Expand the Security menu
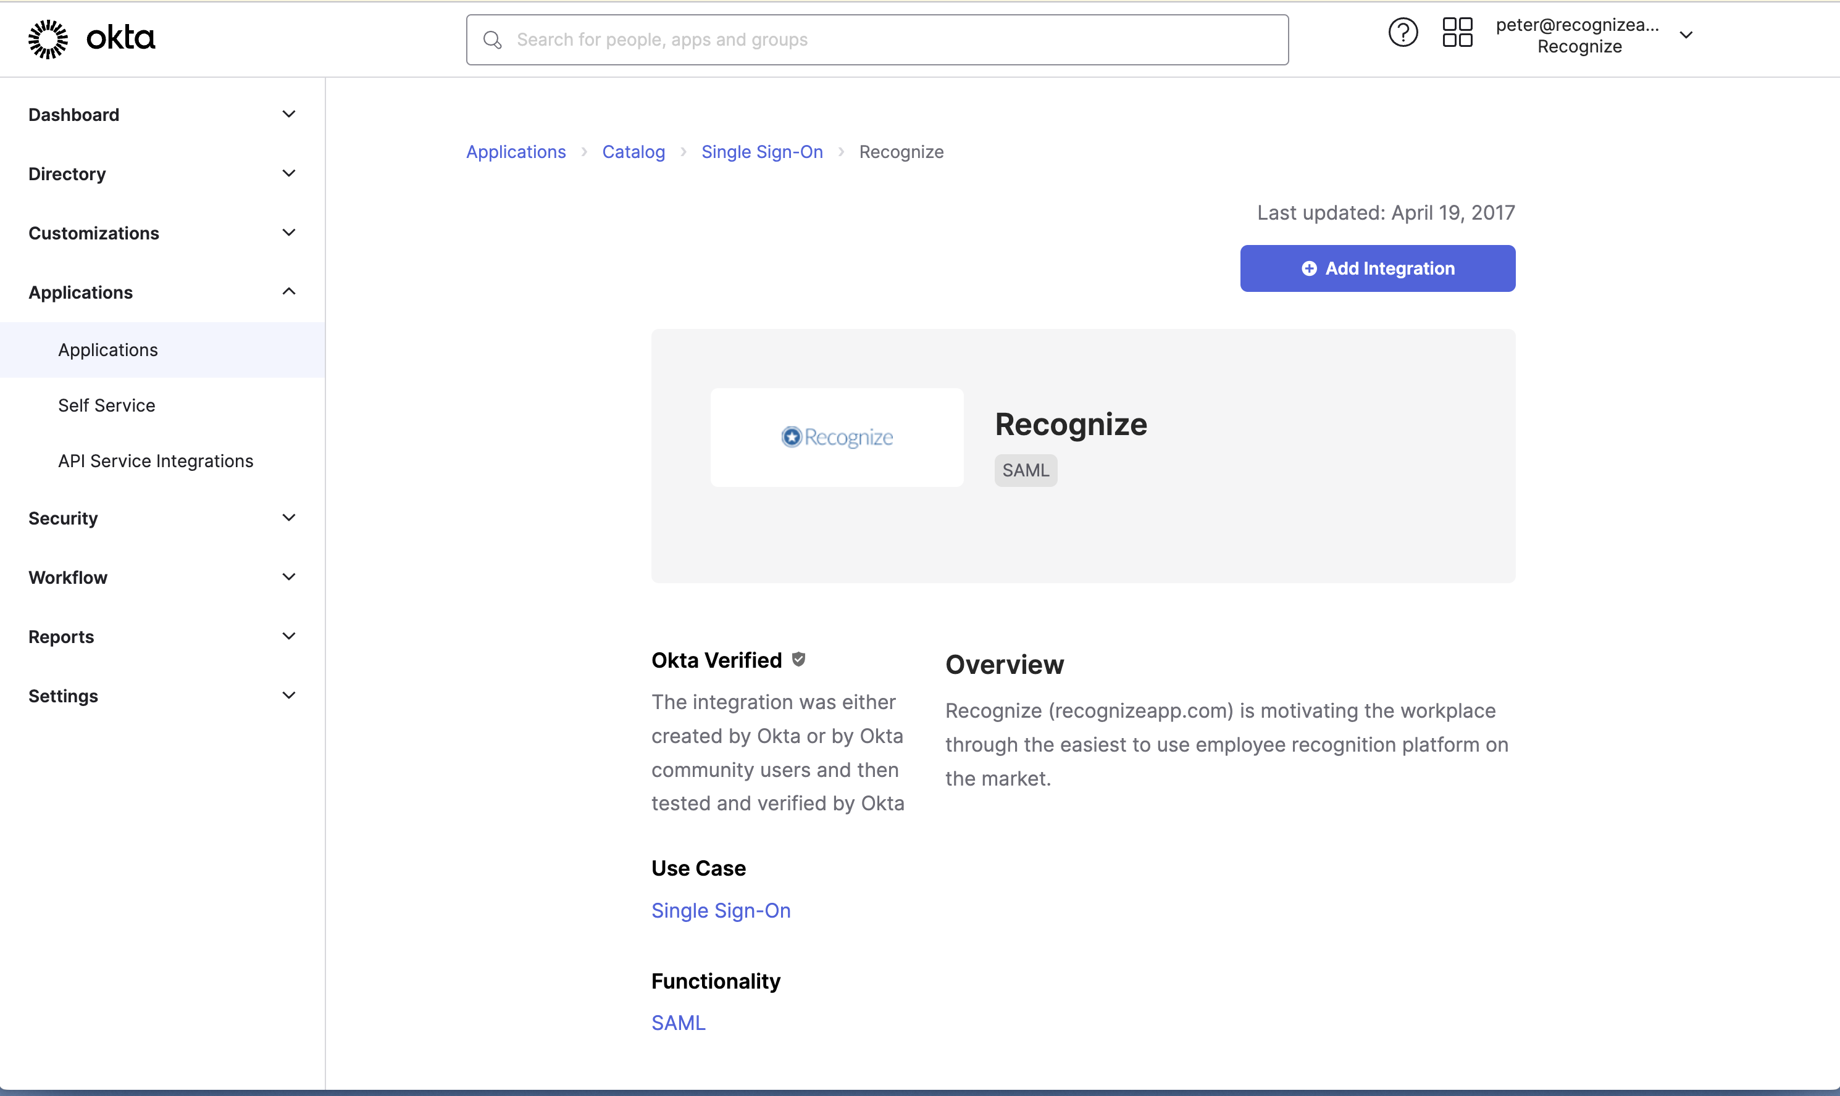 [x=162, y=518]
